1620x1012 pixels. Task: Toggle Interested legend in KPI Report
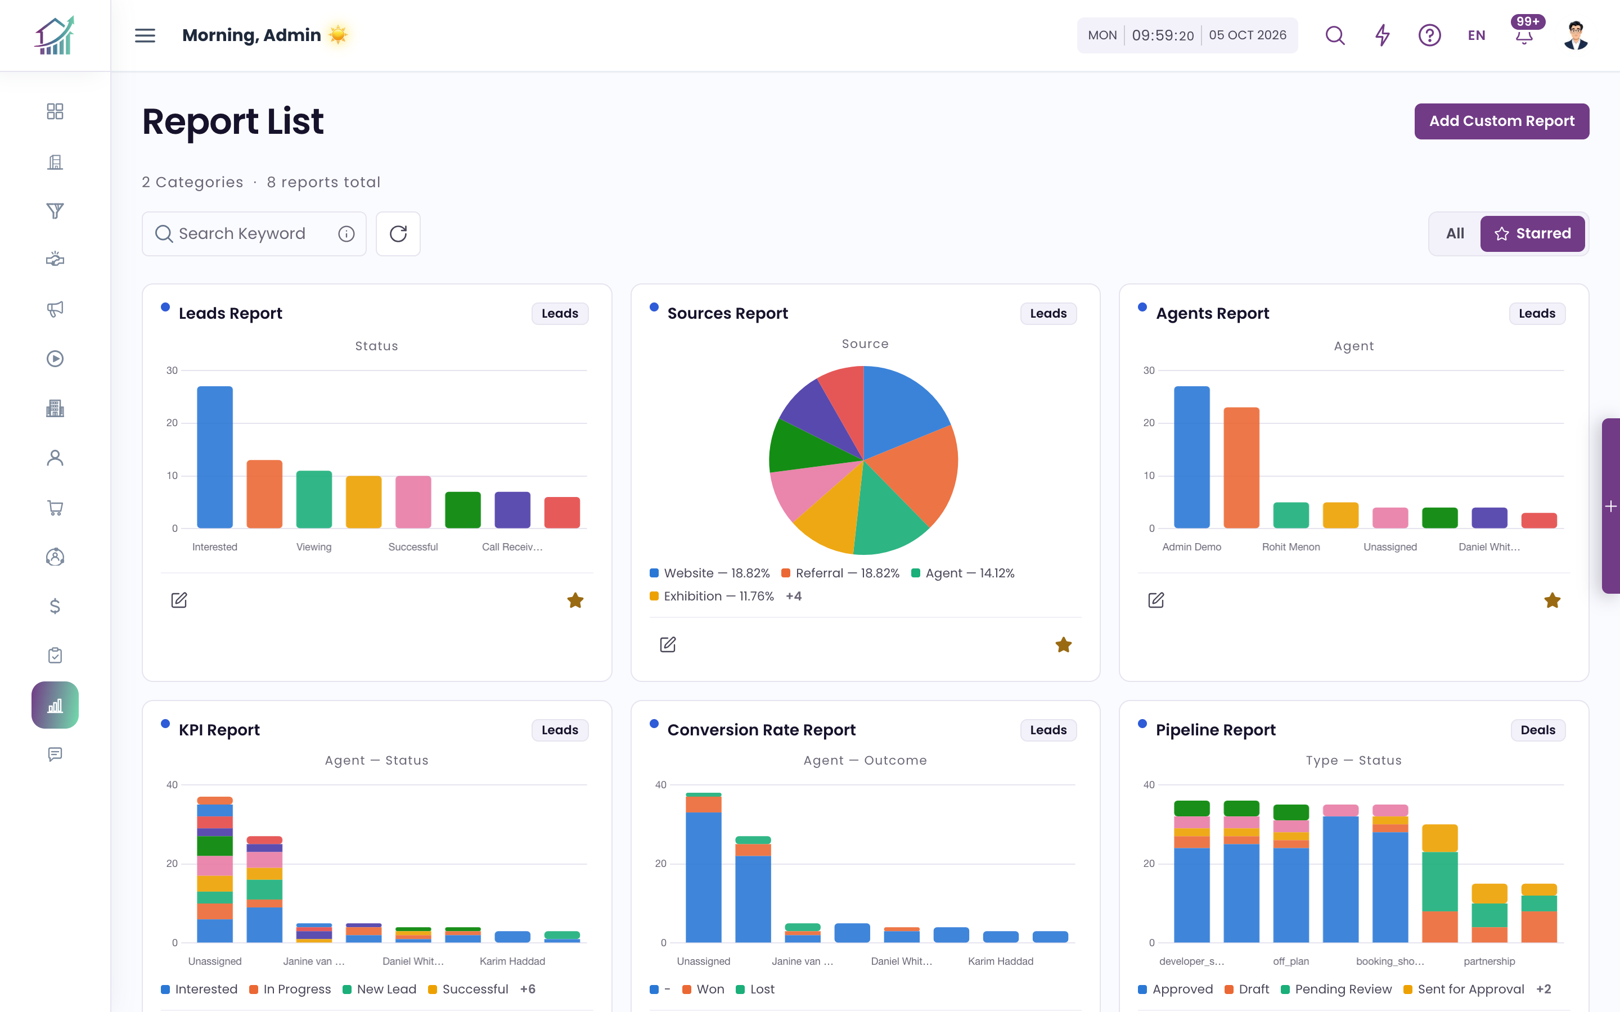[x=199, y=988]
